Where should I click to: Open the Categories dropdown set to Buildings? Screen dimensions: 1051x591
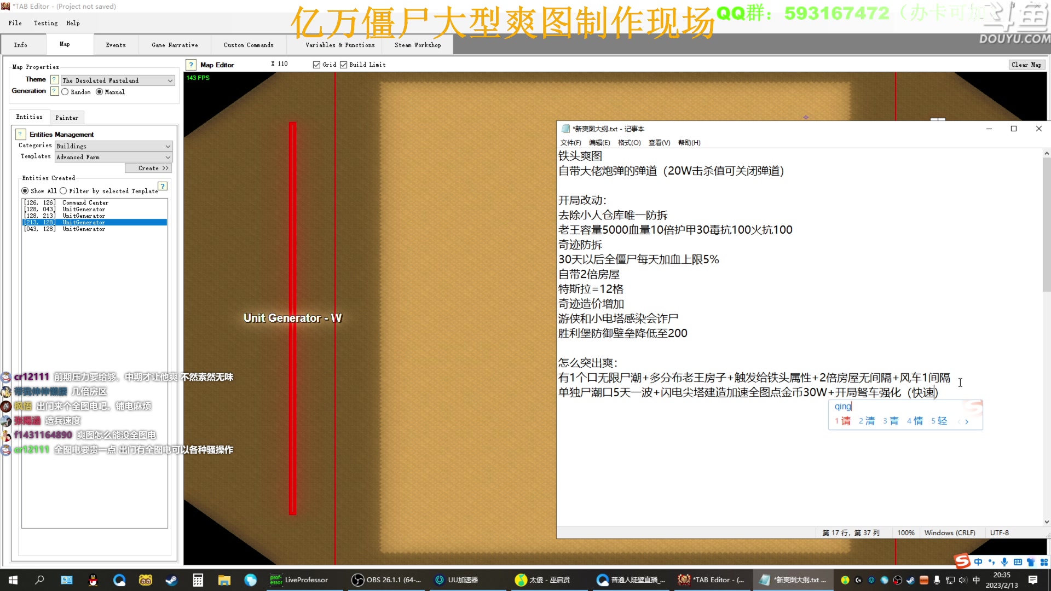(x=113, y=146)
